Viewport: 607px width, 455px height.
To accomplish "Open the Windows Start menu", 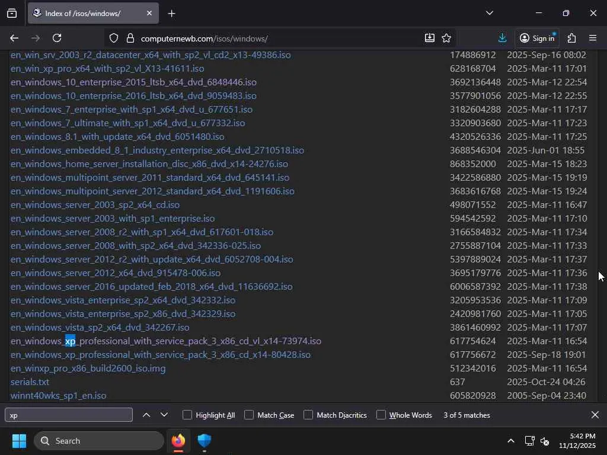I will [20, 441].
